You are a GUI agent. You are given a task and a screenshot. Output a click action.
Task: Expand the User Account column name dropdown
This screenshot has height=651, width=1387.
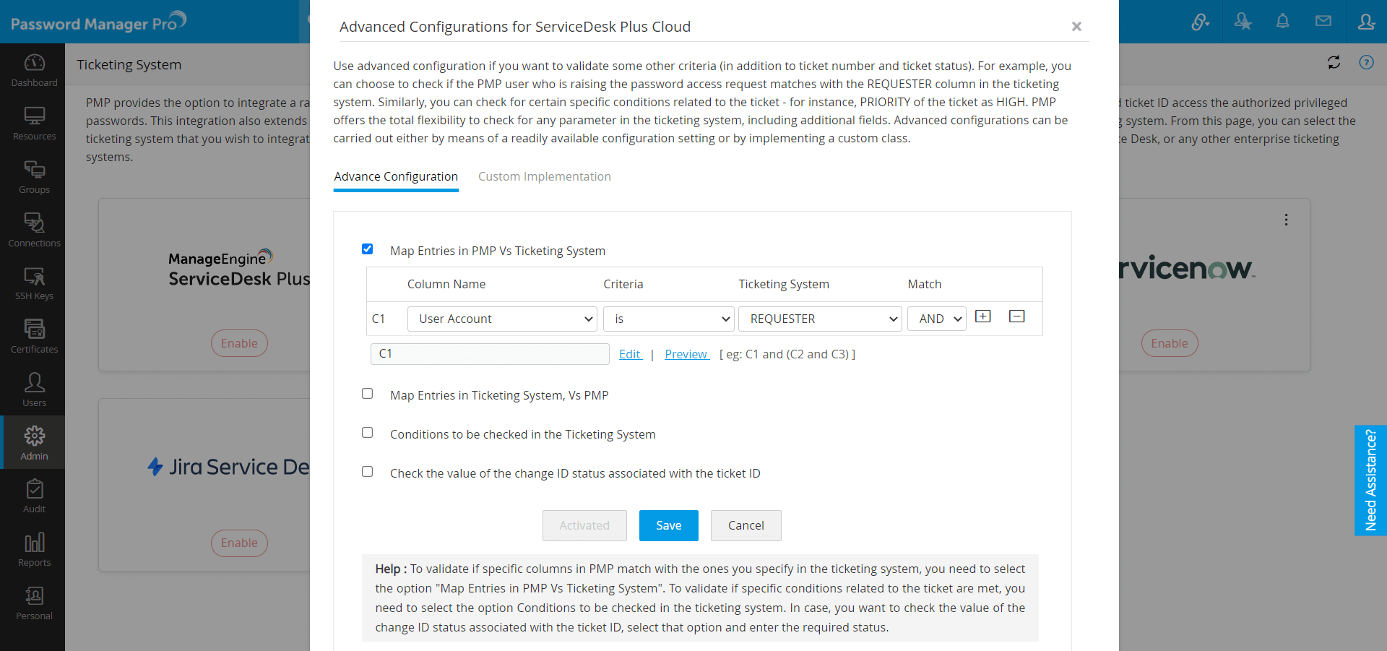(502, 319)
